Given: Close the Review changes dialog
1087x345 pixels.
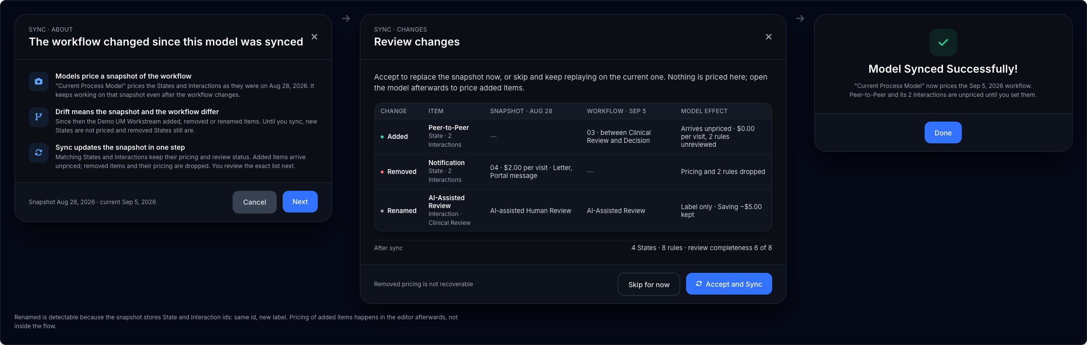Looking at the screenshot, I should click(769, 37).
